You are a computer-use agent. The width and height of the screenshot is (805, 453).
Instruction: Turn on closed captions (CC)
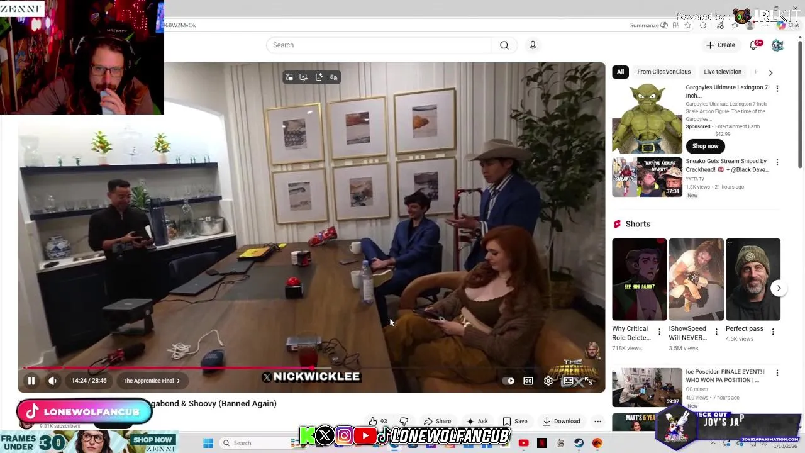coord(528,381)
